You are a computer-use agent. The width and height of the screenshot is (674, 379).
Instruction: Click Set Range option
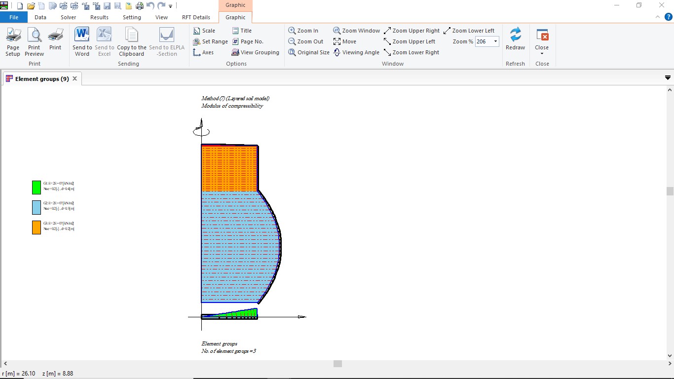pos(210,41)
